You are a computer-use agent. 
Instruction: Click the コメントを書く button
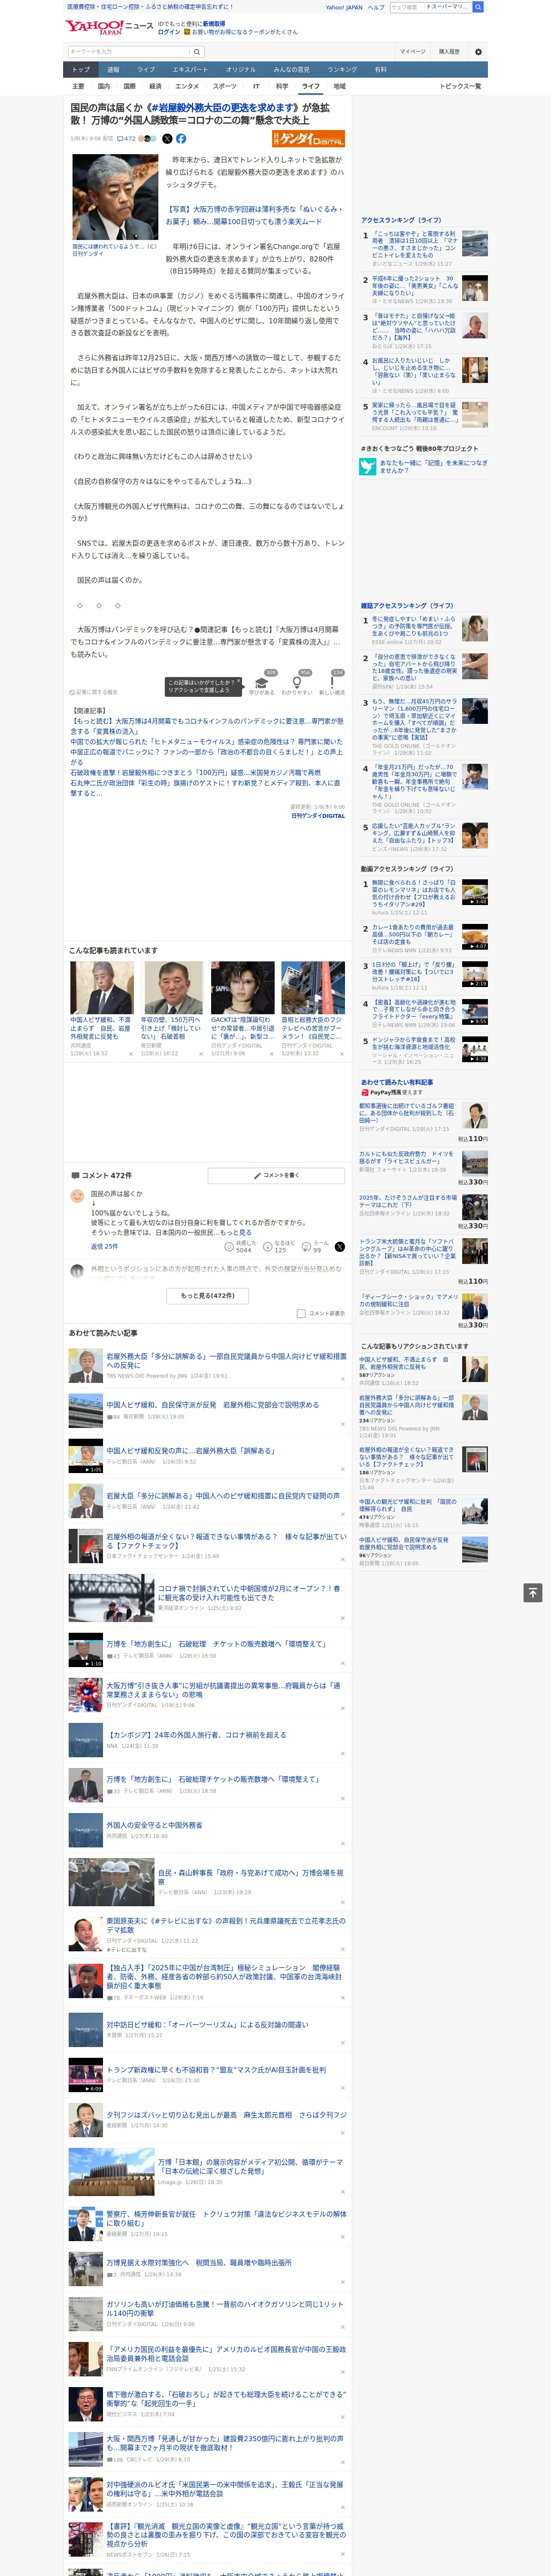point(277,1175)
